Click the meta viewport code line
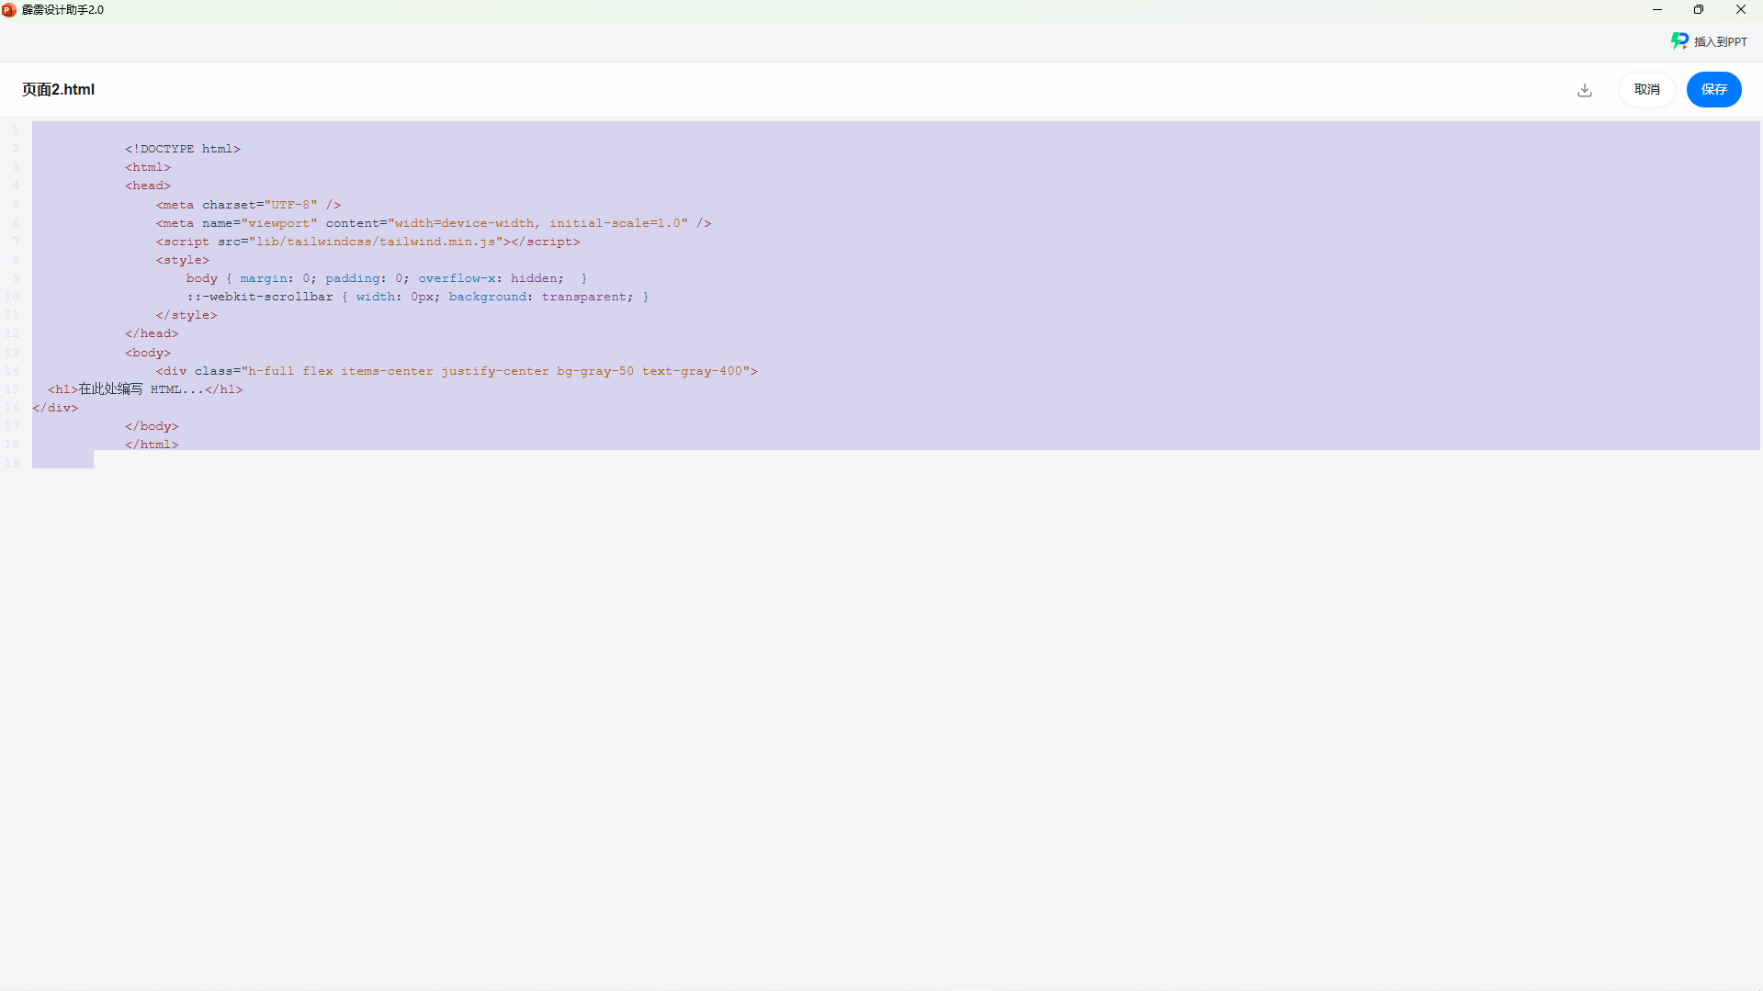The image size is (1763, 991). [434, 223]
